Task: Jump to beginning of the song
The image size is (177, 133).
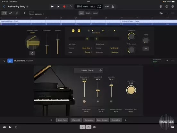Action: [x=52, y=6]
